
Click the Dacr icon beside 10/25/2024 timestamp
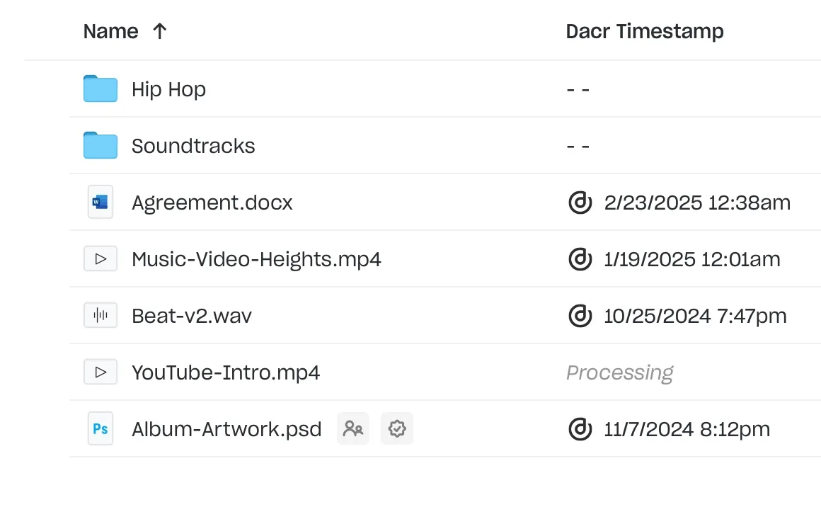pos(580,316)
